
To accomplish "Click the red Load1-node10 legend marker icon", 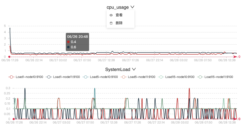I will pyautogui.click(x=11, y=77).
